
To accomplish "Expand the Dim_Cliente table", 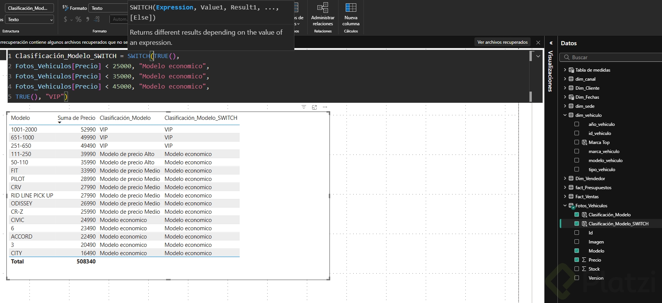I will click(565, 88).
